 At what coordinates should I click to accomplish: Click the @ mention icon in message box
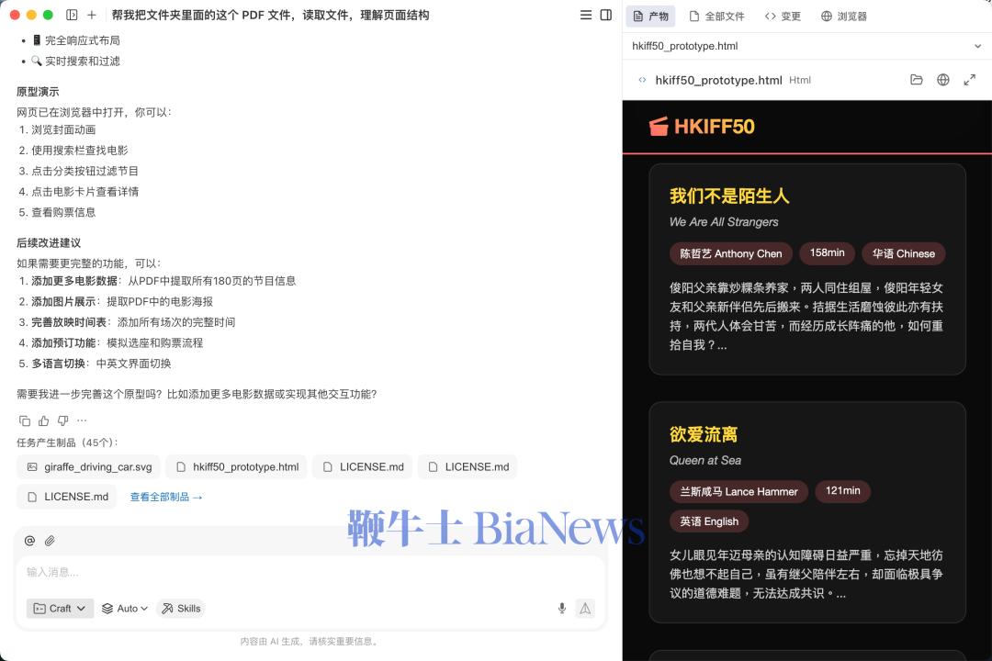(x=29, y=540)
